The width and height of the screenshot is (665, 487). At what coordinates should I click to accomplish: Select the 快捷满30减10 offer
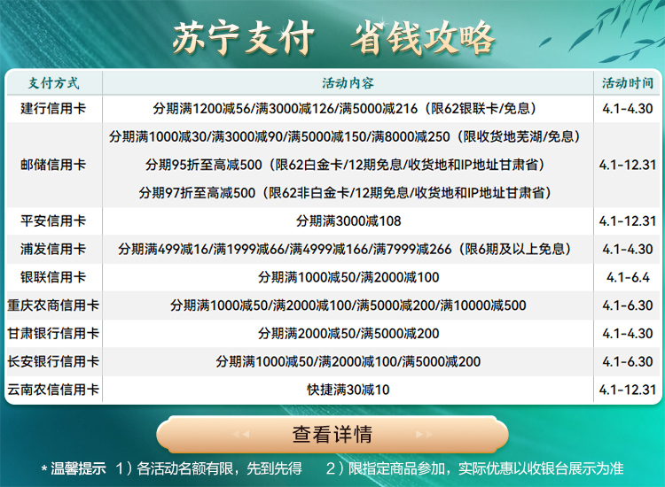348,390
